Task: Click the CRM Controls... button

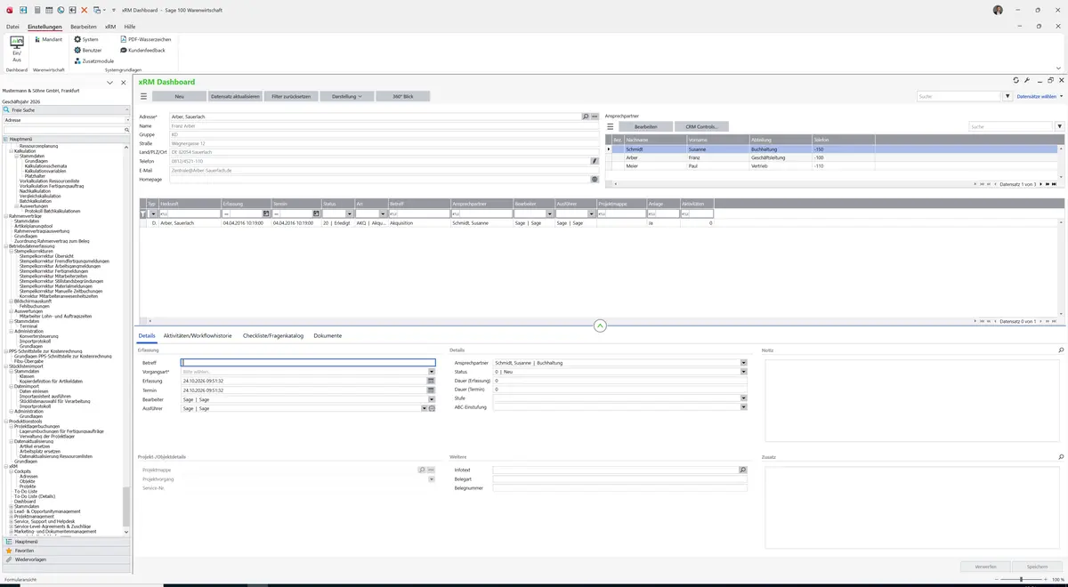Action: (701, 127)
